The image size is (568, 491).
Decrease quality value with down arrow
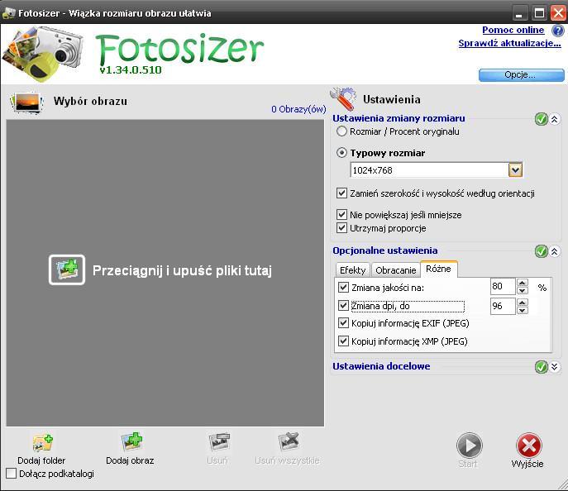pyautogui.click(x=523, y=290)
